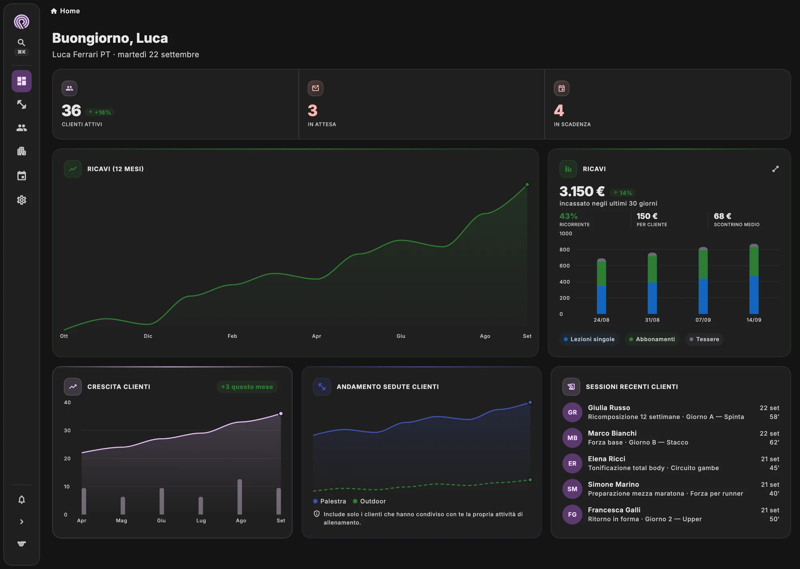
Task: Click the bar chart icon beside Ricavi
Action: pos(568,169)
